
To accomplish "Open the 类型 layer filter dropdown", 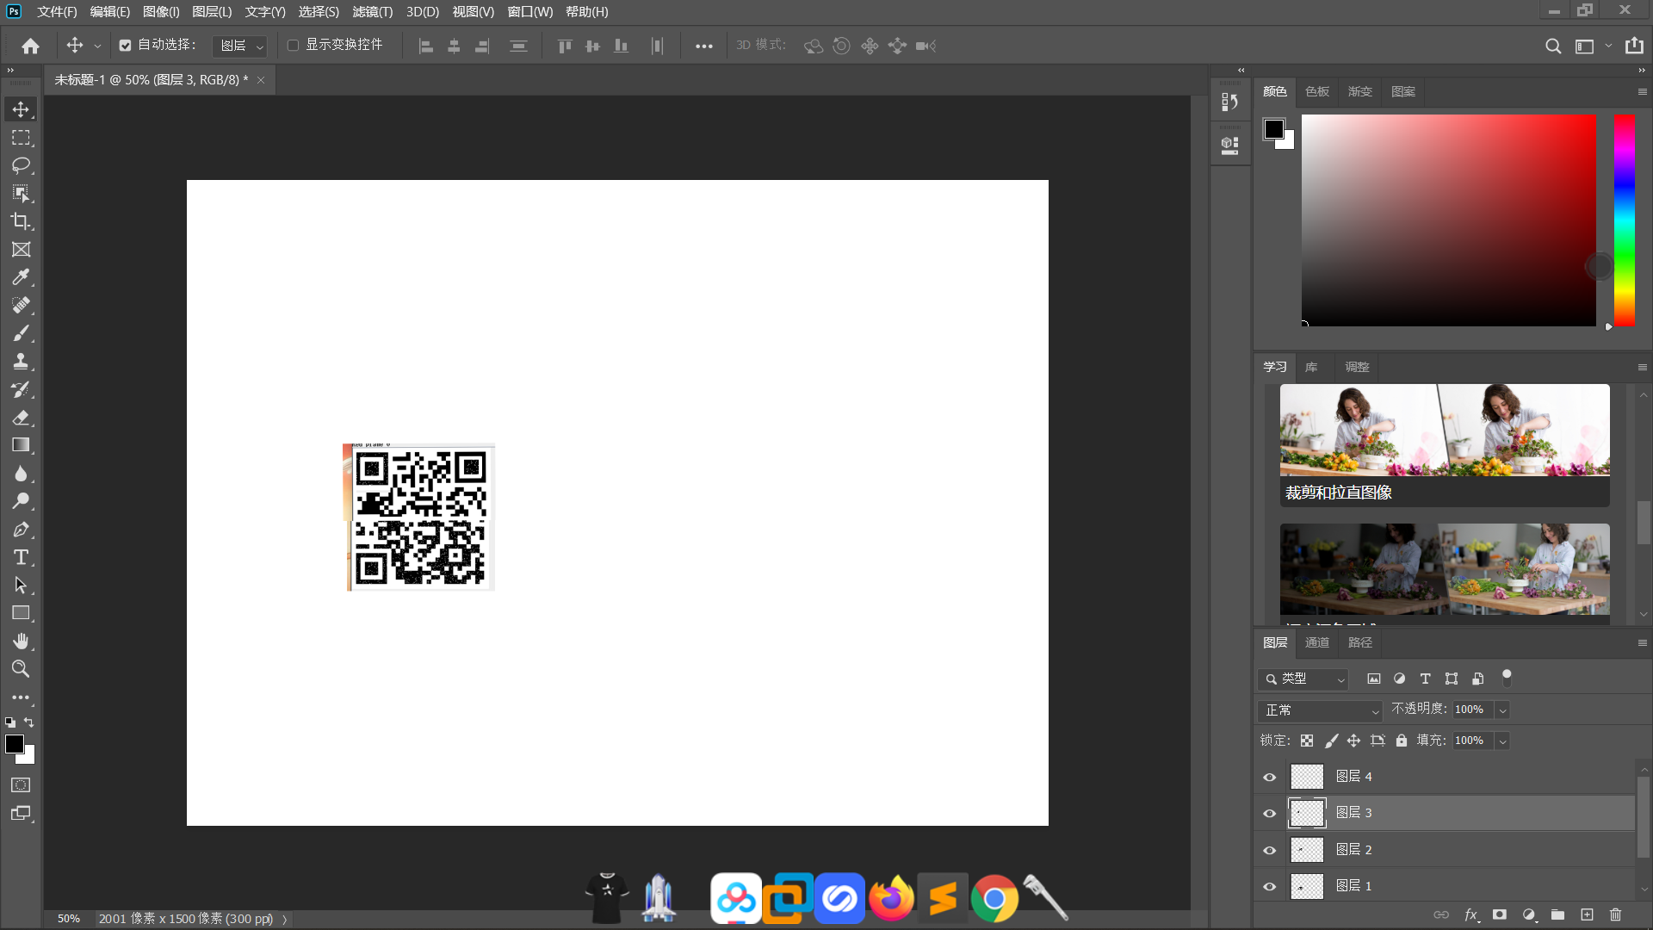I will click(x=1303, y=679).
